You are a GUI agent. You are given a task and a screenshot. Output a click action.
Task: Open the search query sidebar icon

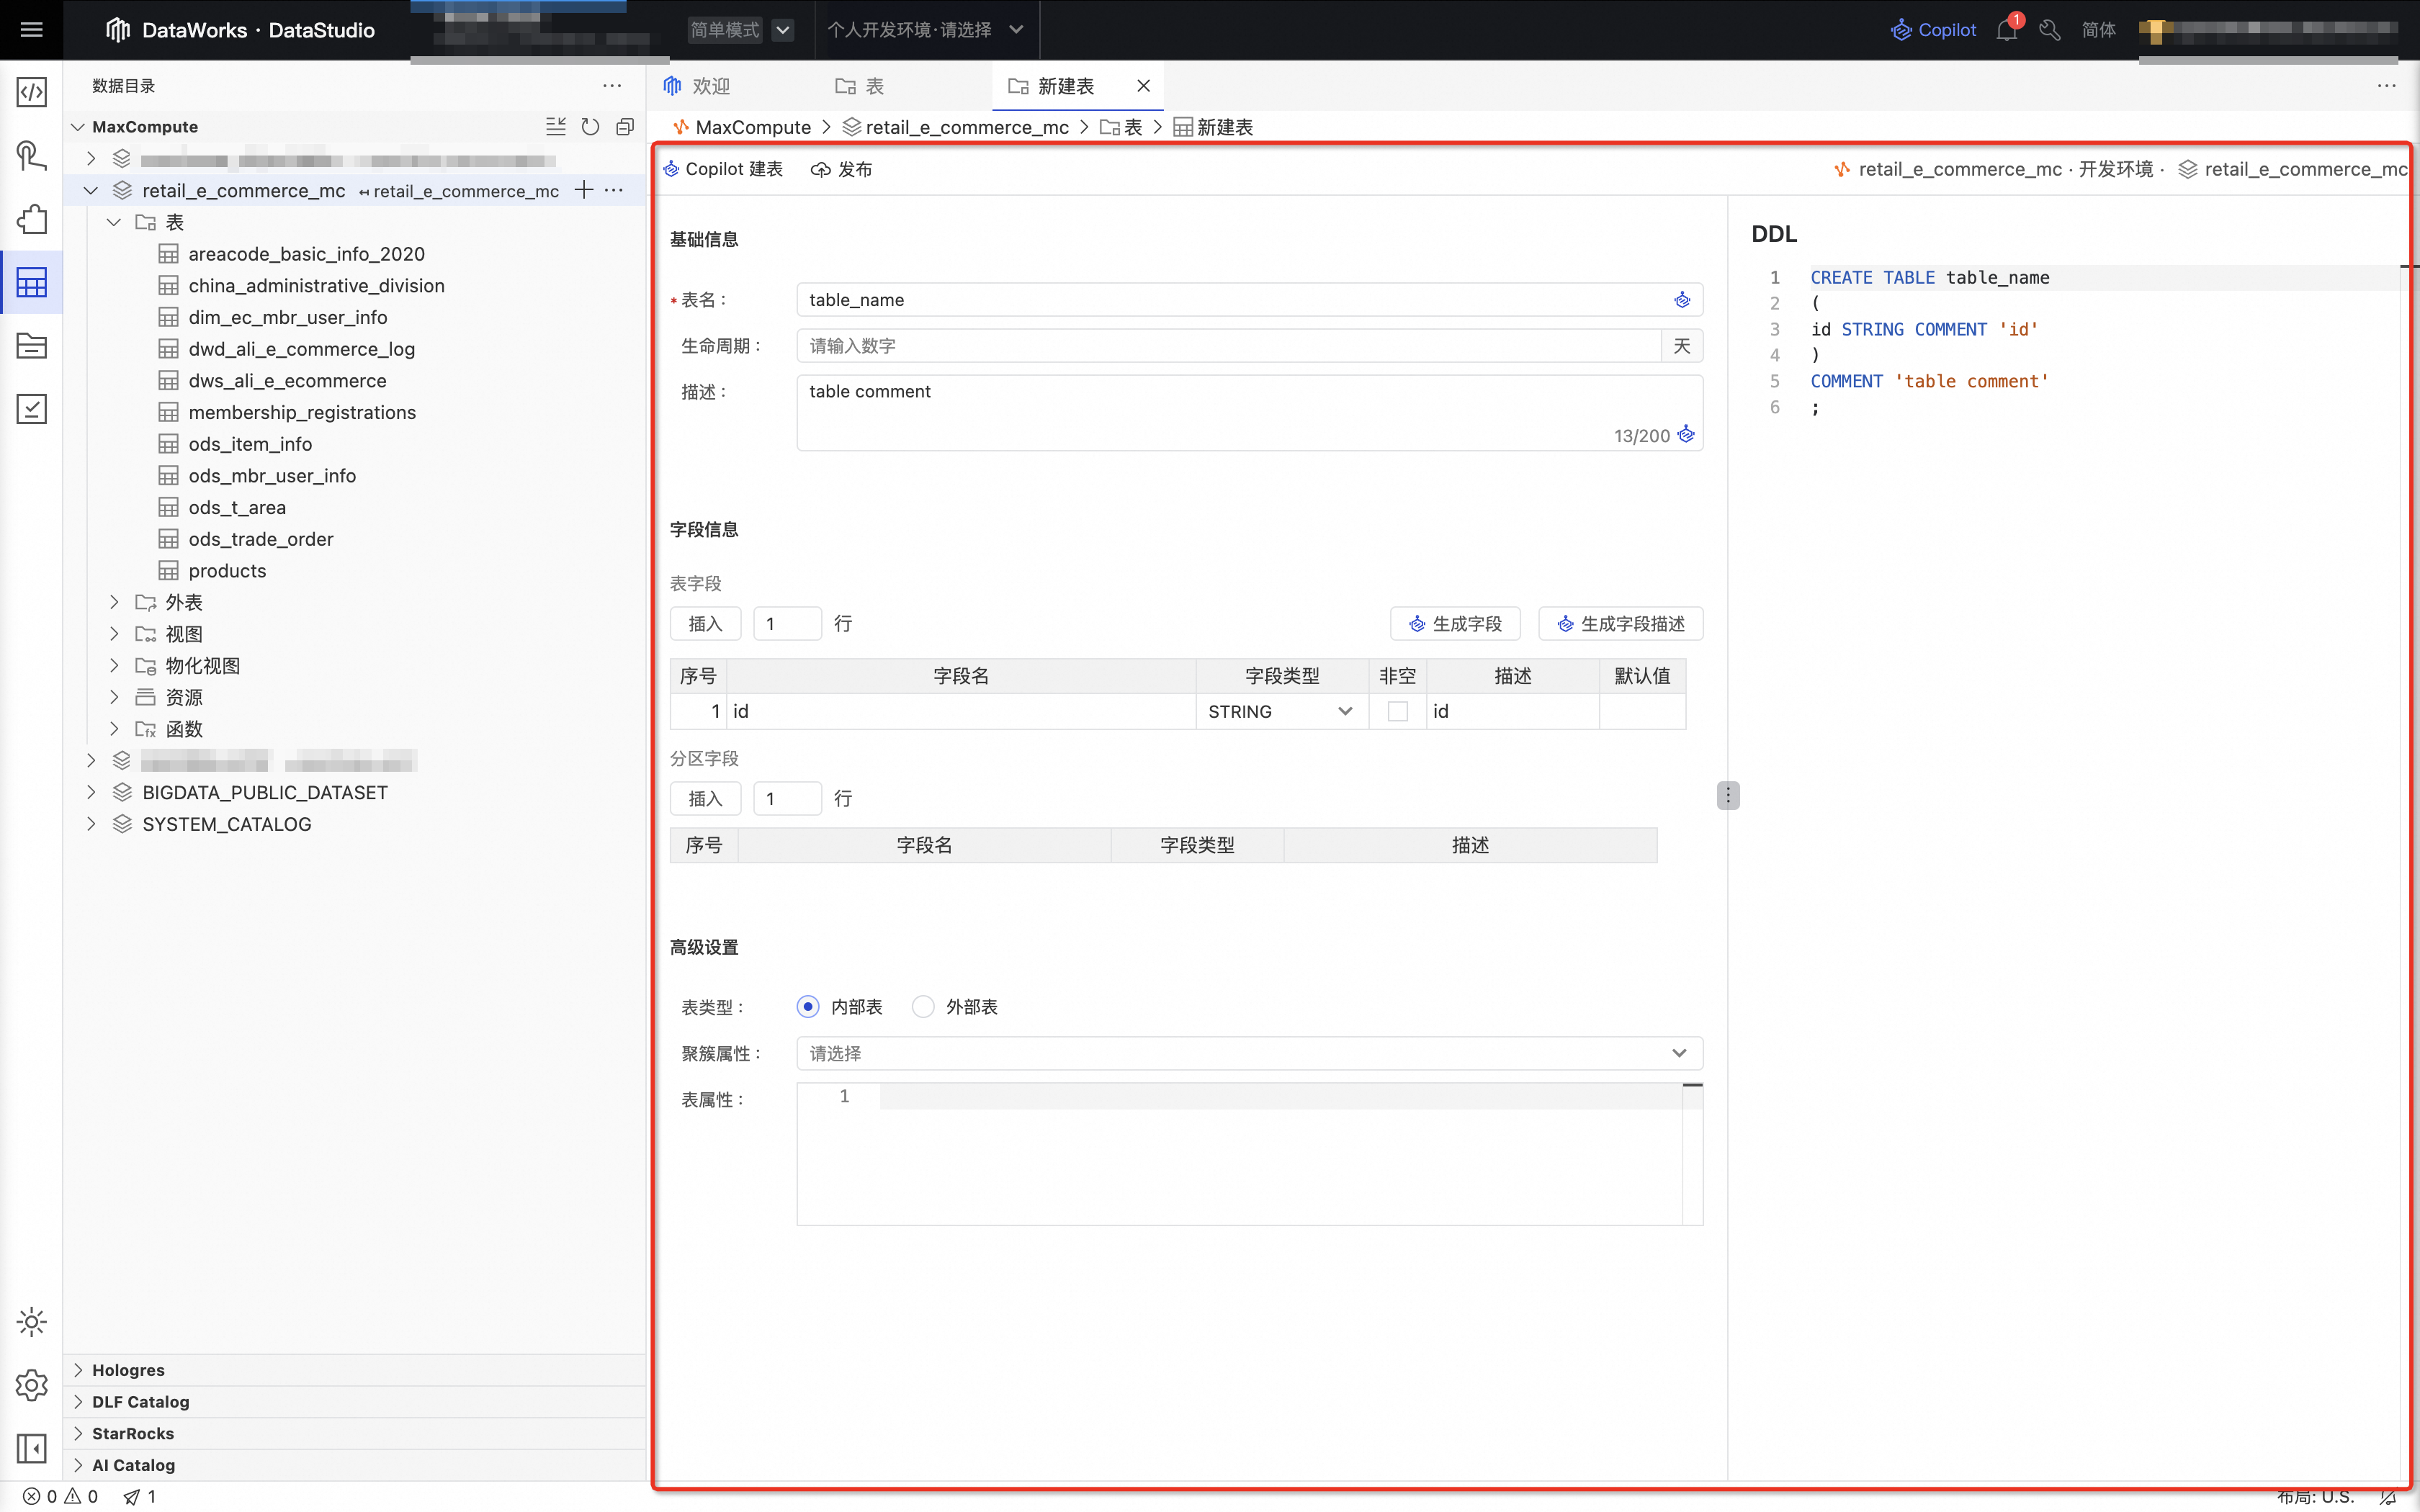31,156
